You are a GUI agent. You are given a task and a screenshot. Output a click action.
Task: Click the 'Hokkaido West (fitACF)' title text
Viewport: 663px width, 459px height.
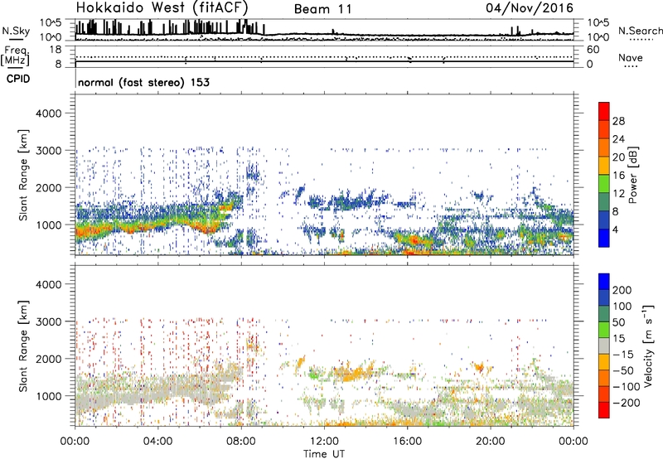tap(162, 8)
